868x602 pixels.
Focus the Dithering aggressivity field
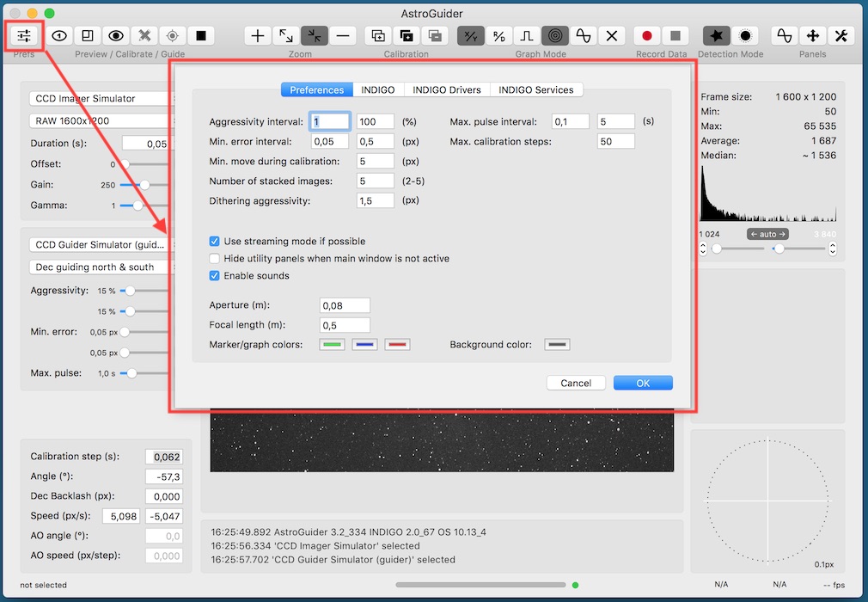click(x=376, y=200)
